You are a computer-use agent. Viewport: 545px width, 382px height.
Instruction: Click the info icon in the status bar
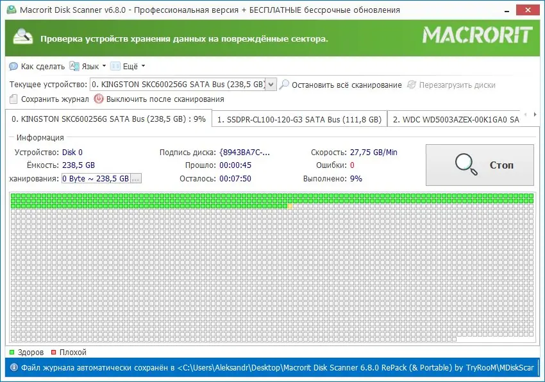coord(13,367)
